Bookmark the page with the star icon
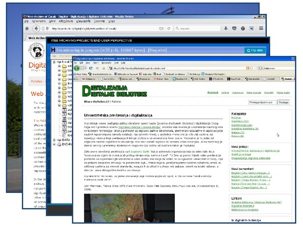Viewport: 303px width, 227px height. pos(251,68)
